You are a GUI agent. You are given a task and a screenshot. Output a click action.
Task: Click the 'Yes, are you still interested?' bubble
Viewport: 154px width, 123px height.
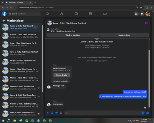(135, 92)
